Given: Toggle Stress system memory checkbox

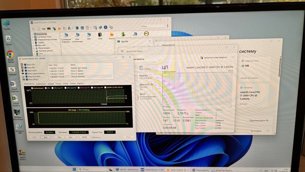Looking at the screenshot, I should (x=26, y=74).
